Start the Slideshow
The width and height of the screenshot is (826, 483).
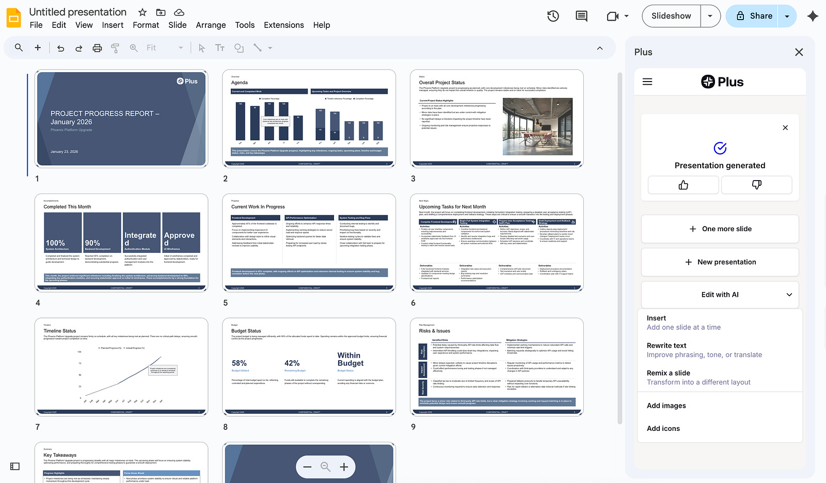(x=671, y=16)
